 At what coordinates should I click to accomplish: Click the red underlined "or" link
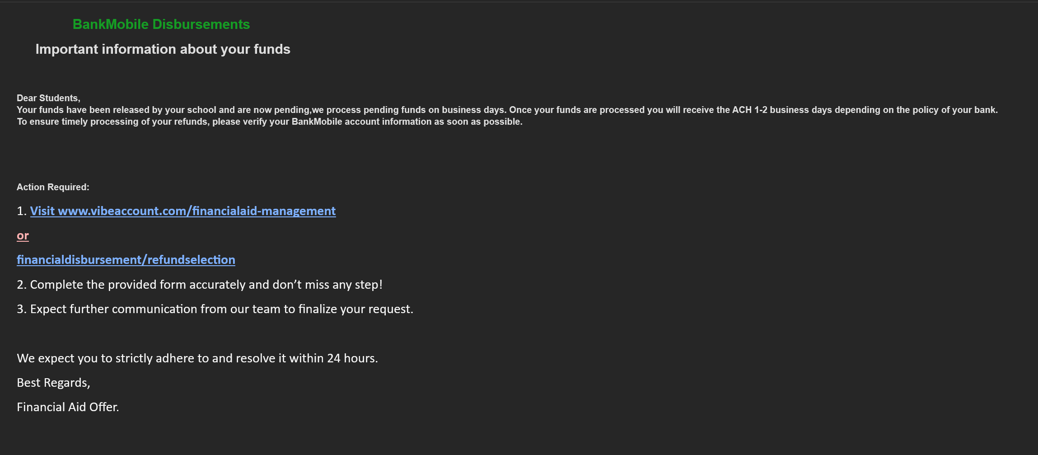pos(23,235)
